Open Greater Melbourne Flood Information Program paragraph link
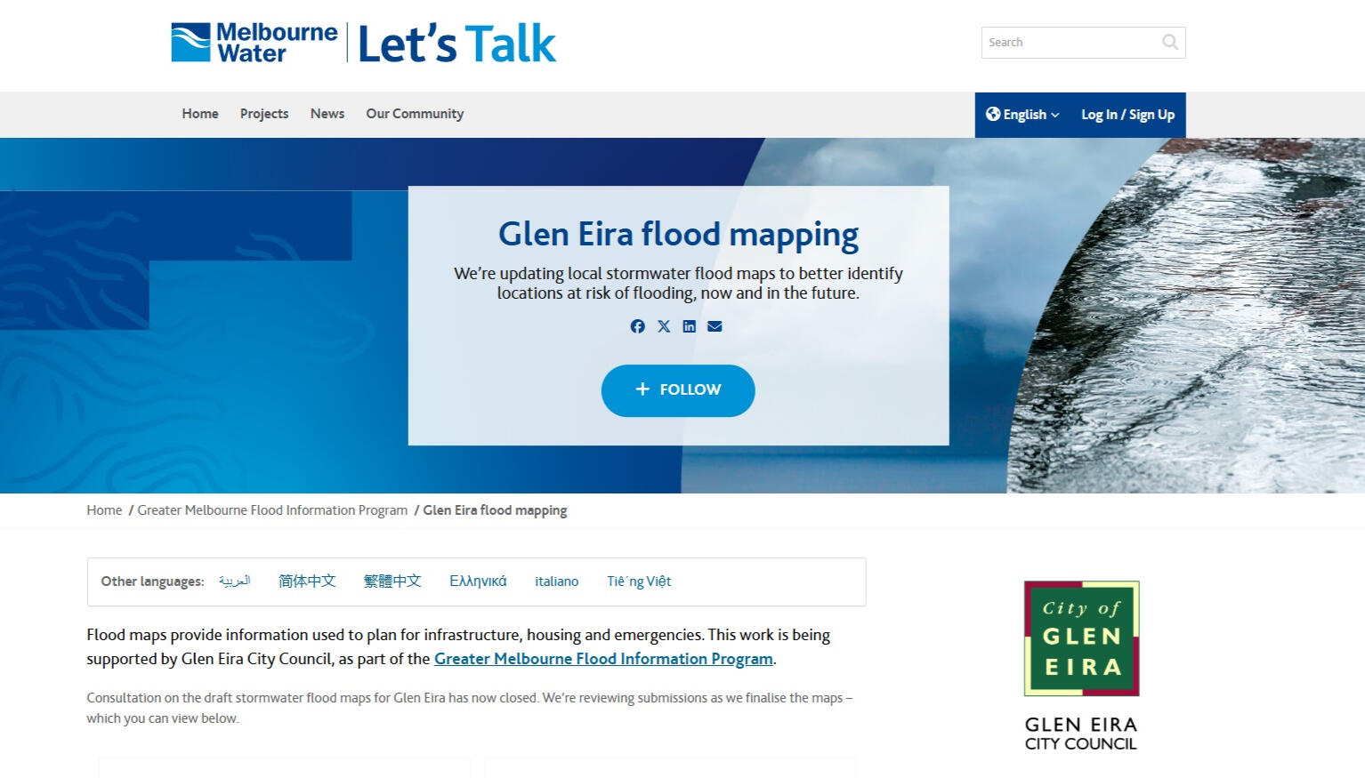The width and height of the screenshot is (1365, 778). click(x=603, y=659)
